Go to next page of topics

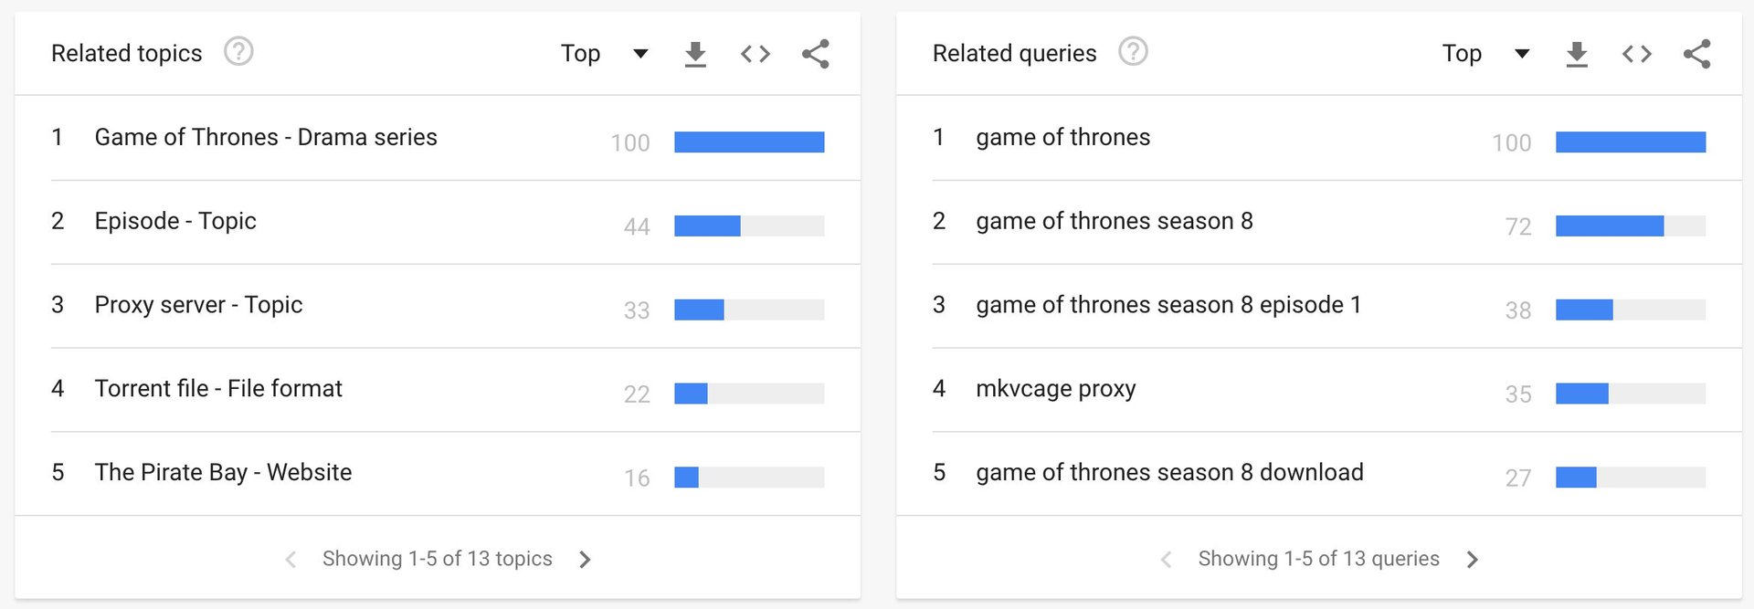point(586,560)
